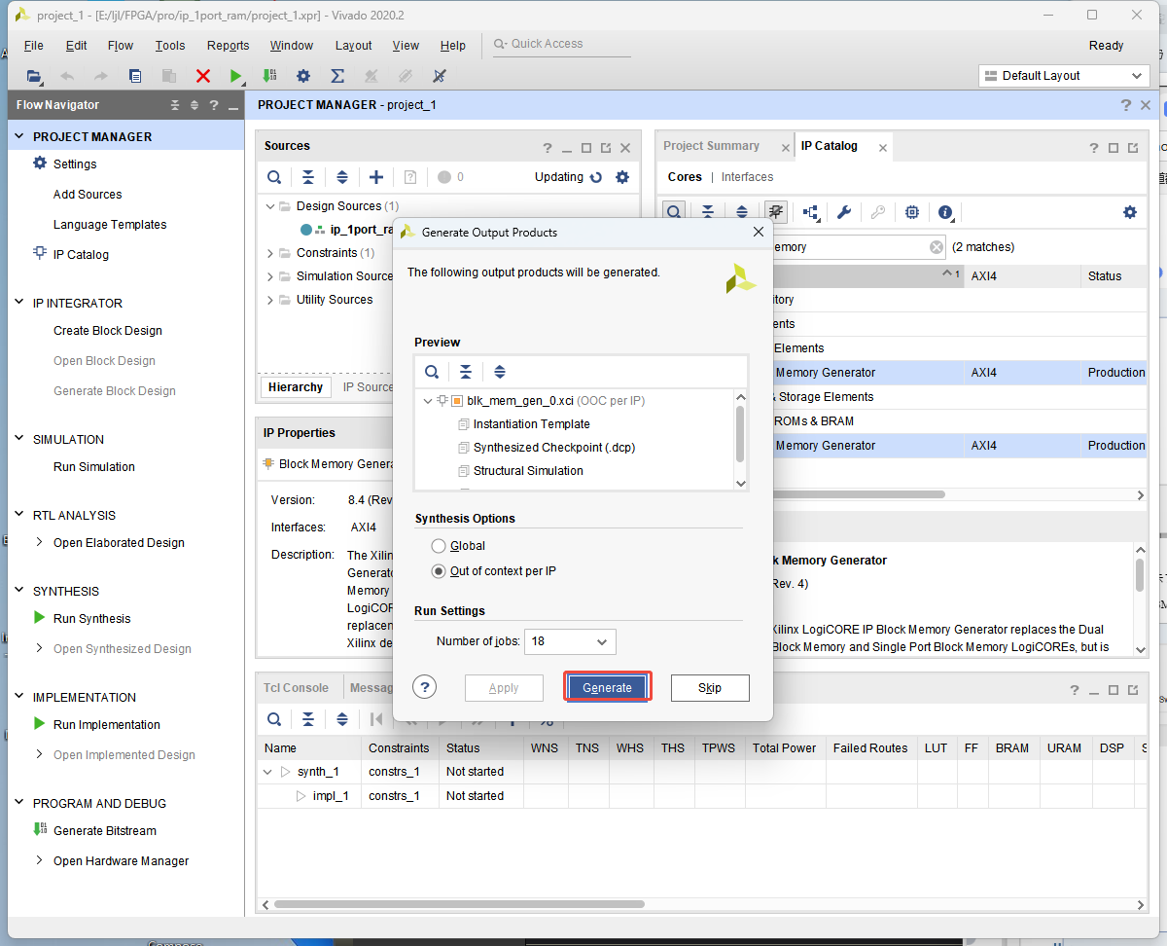The width and height of the screenshot is (1167, 946).
Task: Refresh hierarchy icon next to Updating
Action: pos(596,177)
